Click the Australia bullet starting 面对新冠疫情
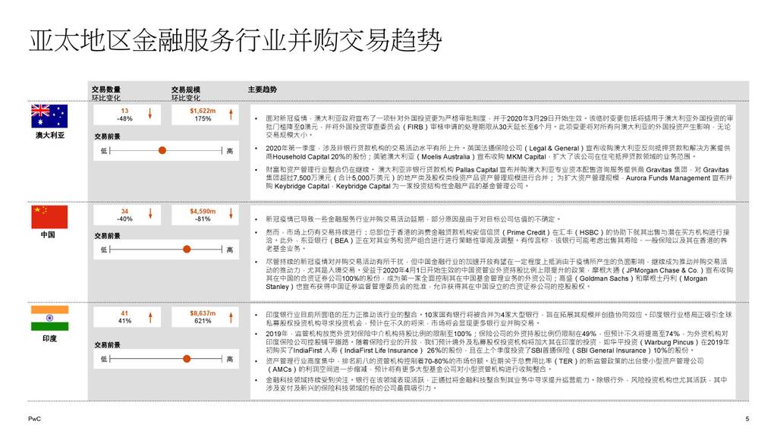The height and width of the screenshot is (437, 777). click(499, 127)
